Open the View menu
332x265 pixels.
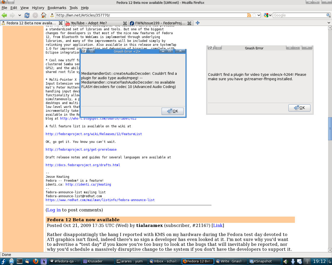(x=25, y=8)
